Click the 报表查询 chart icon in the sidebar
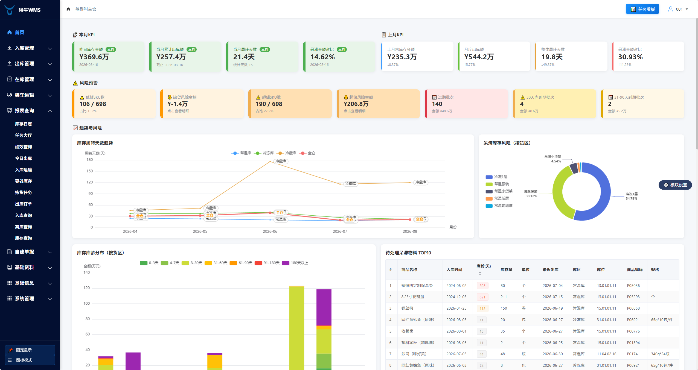 10,110
